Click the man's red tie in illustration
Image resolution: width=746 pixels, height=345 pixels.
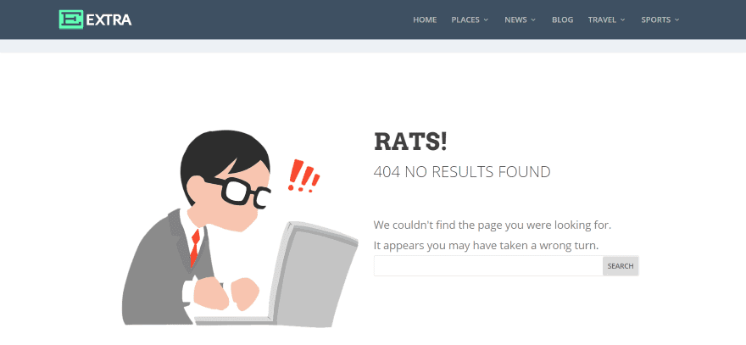pos(195,248)
